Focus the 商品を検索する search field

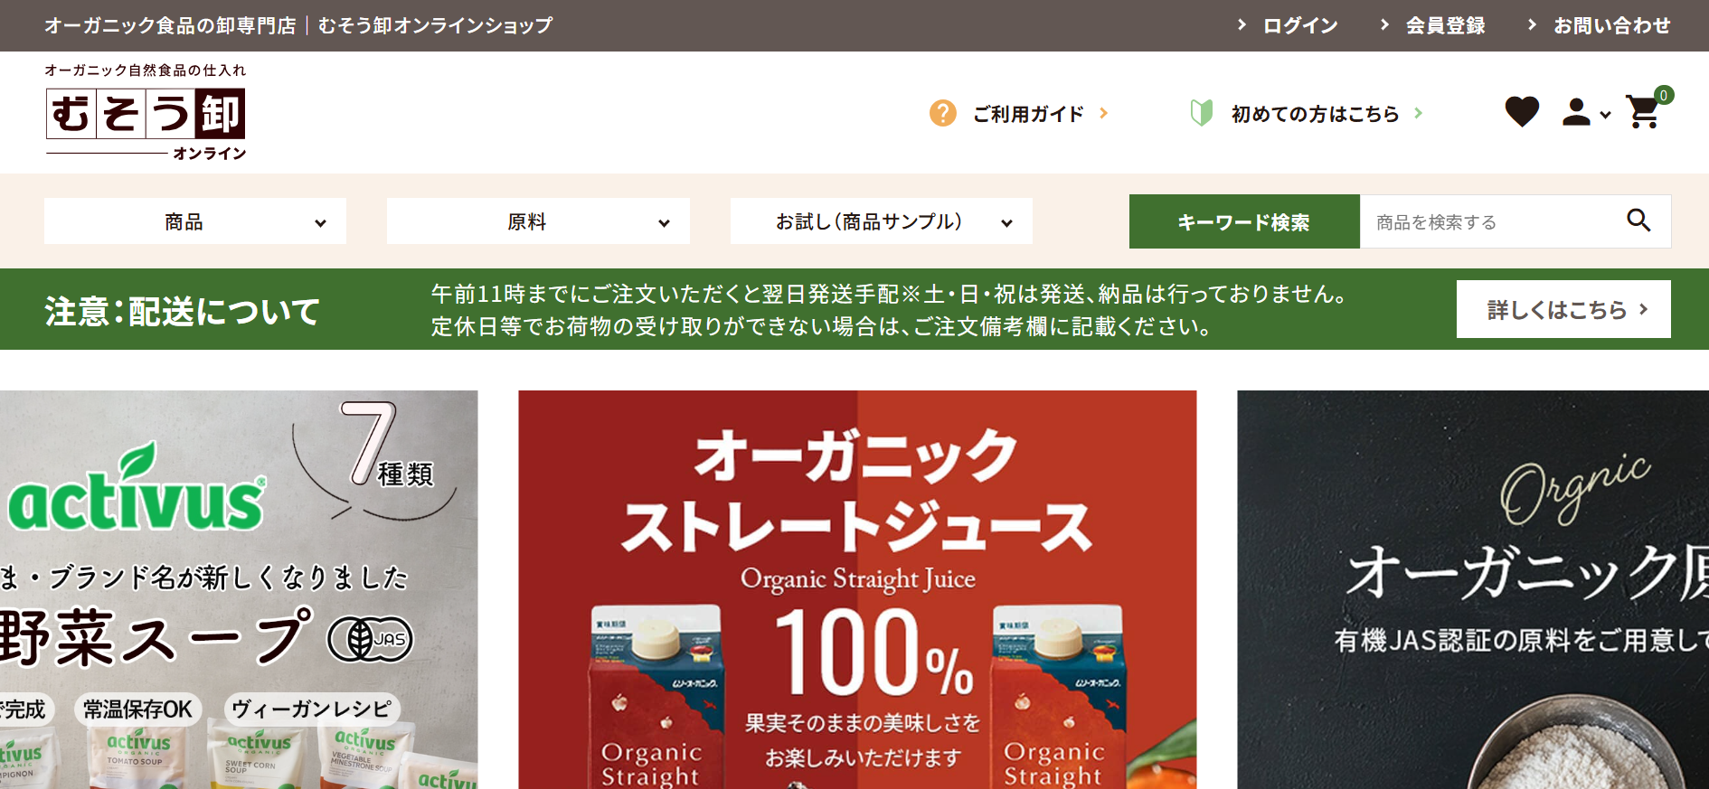click(x=1492, y=221)
